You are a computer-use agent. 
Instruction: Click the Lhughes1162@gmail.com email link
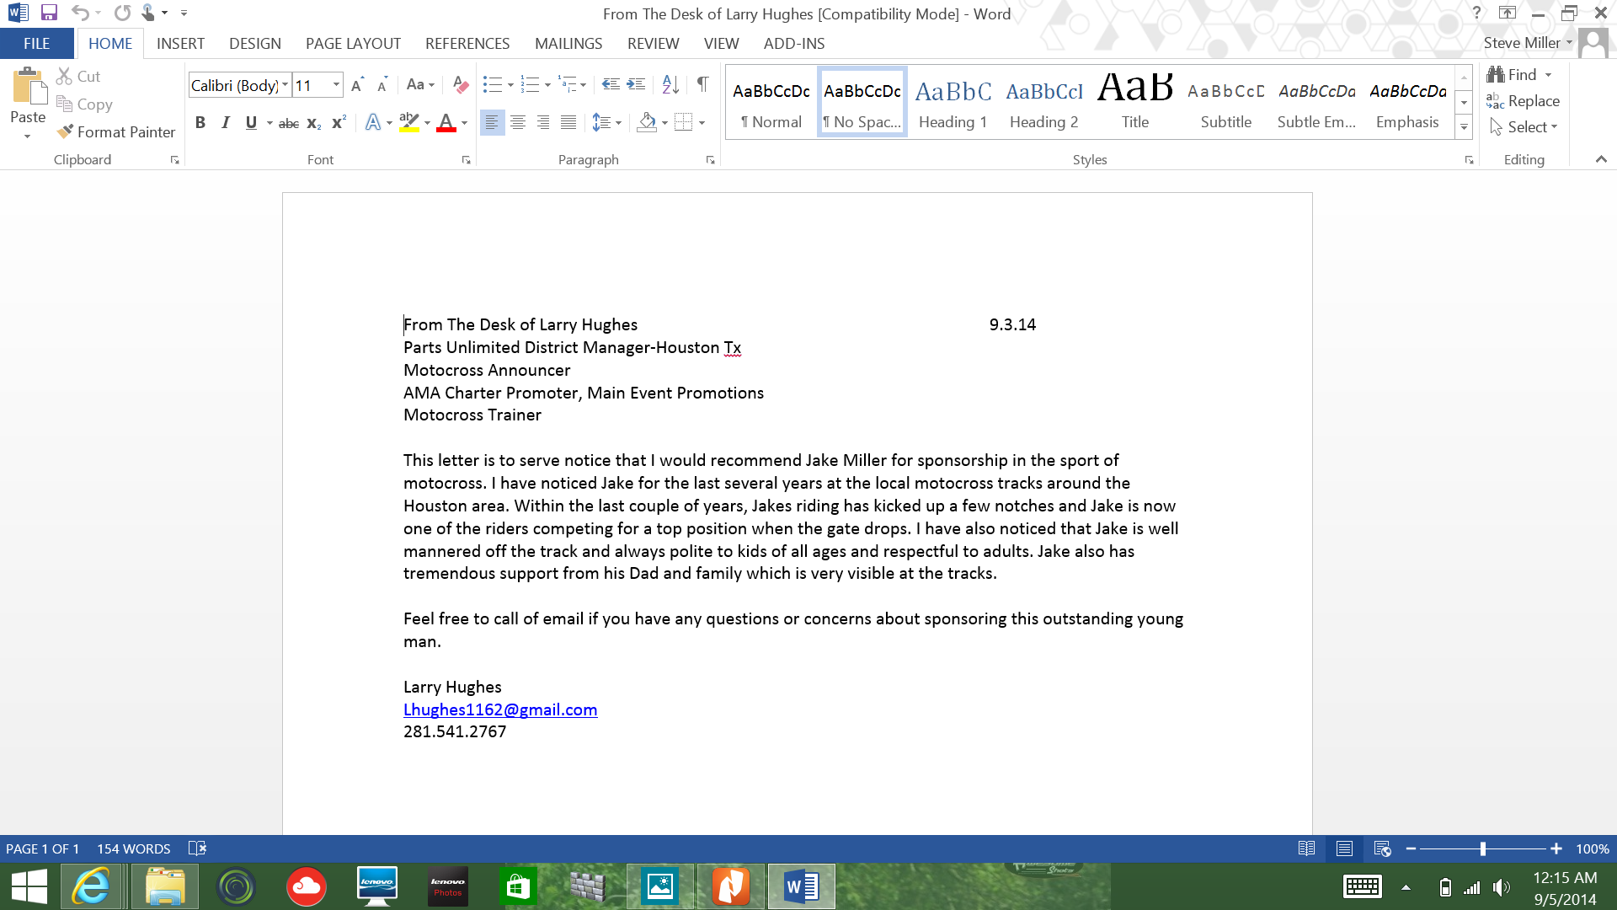coord(500,709)
